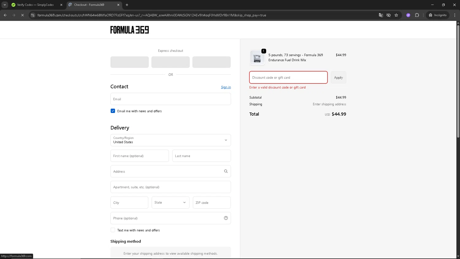Viewport: 460px width, 259px height.
Task: Click the phone field help question icon
Action: (x=226, y=218)
